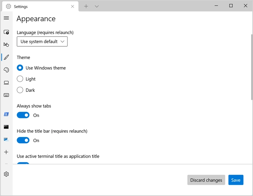Select the Command Prompt profile icon
The height and width of the screenshot is (196, 253).
pos(6,127)
